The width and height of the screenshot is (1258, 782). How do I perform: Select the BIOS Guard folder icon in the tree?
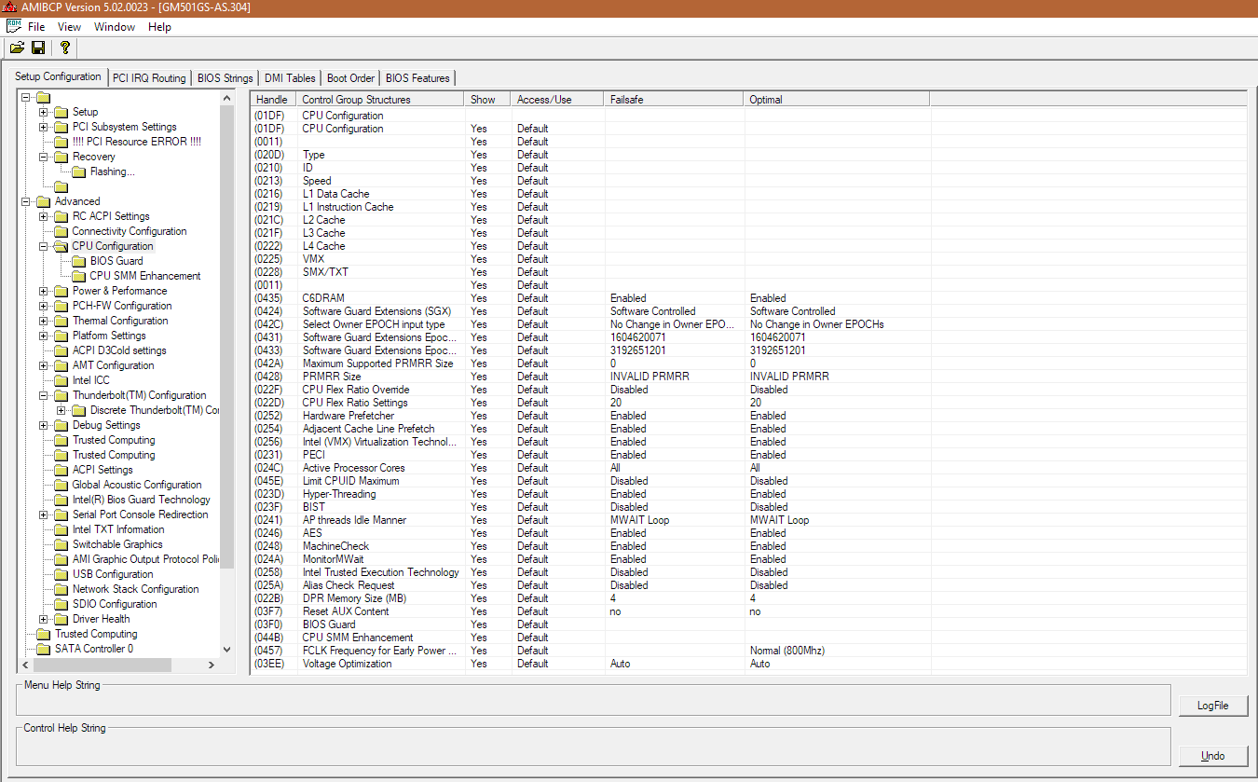[x=79, y=261]
